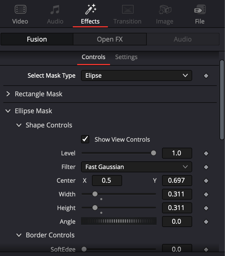The image size is (225, 256).
Task: Toggle keyframe diamond for Width
Action: pos(206,194)
